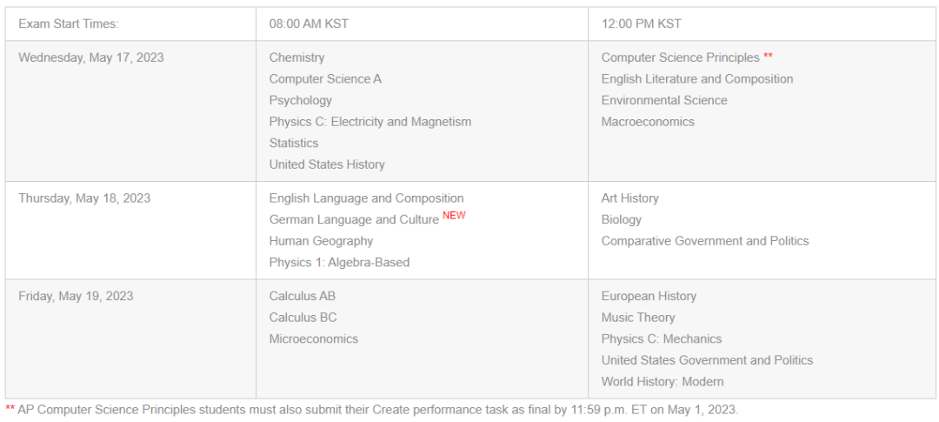The image size is (939, 422).
Task: Select Computer Science A in the table
Action: point(325,79)
